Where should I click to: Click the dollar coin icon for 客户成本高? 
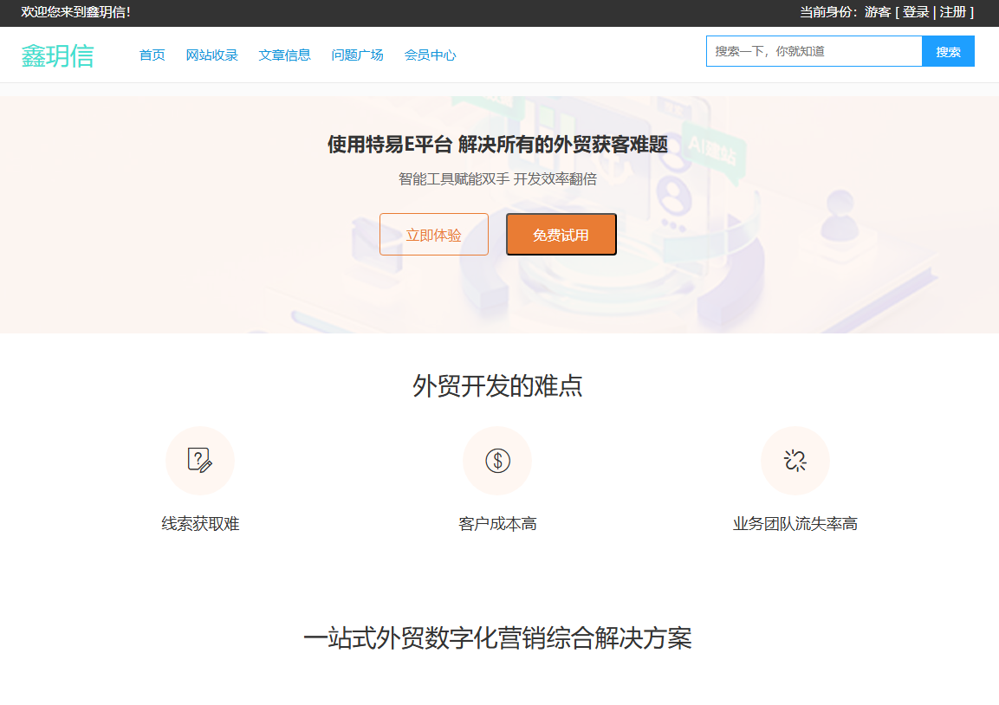pyautogui.click(x=497, y=460)
